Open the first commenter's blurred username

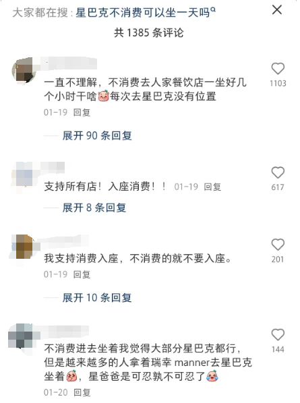[x=68, y=63]
